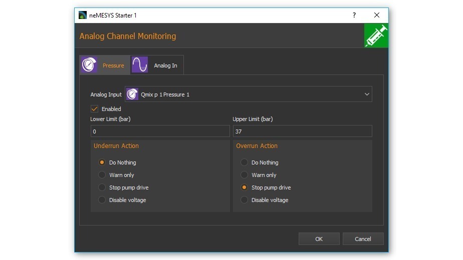Image resolution: width=463 pixels, height=260 pixels.
Task: Click the Analog In sine wave icon
Action: (139, 65)
